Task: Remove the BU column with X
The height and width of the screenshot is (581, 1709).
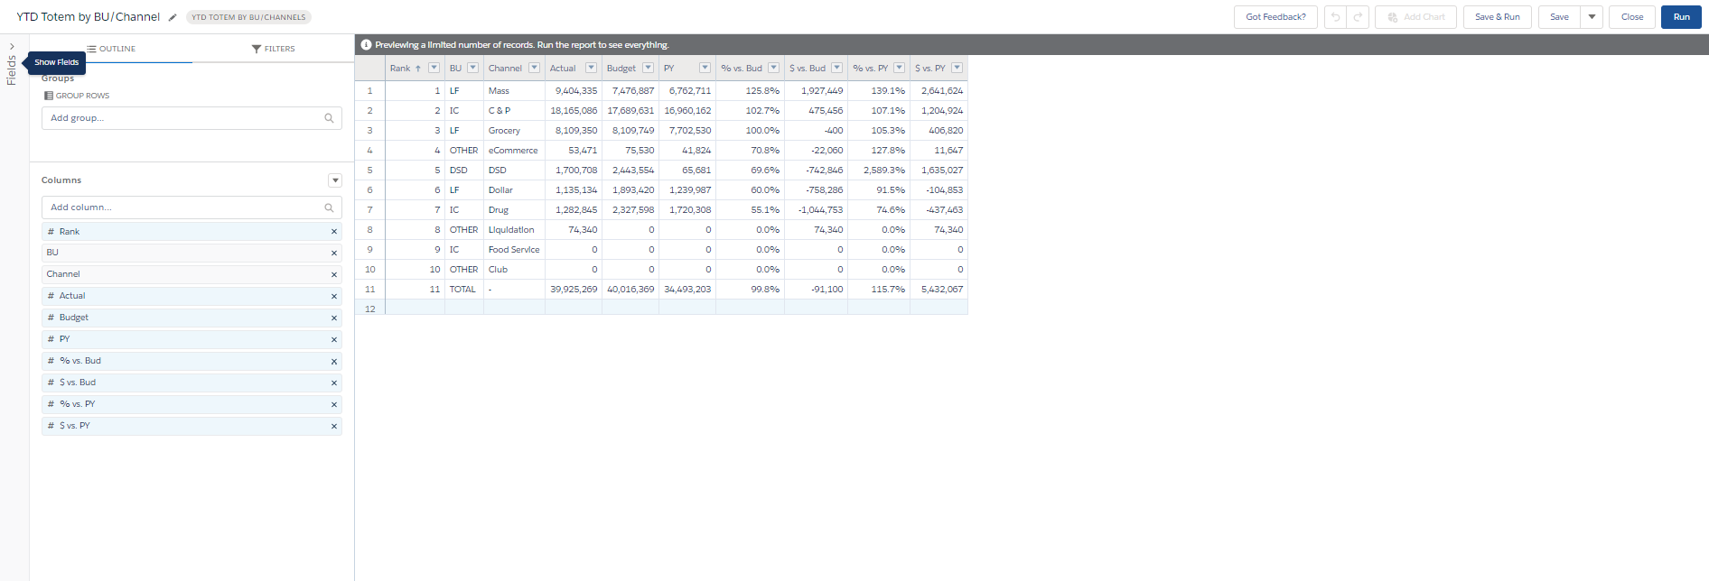Action: 334,254
